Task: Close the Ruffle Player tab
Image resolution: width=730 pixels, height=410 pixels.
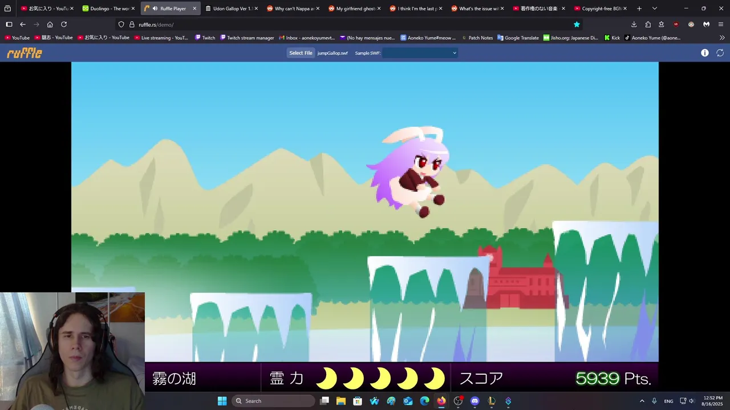Action: (194, 9)
